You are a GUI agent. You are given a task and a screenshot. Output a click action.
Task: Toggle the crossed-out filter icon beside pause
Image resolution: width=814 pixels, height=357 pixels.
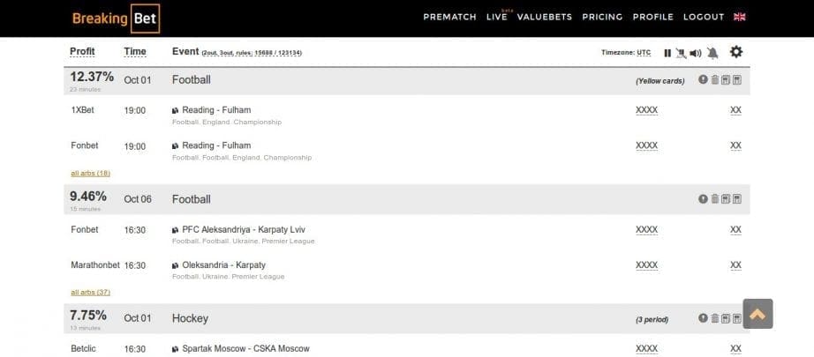click(x=681, y=53)
